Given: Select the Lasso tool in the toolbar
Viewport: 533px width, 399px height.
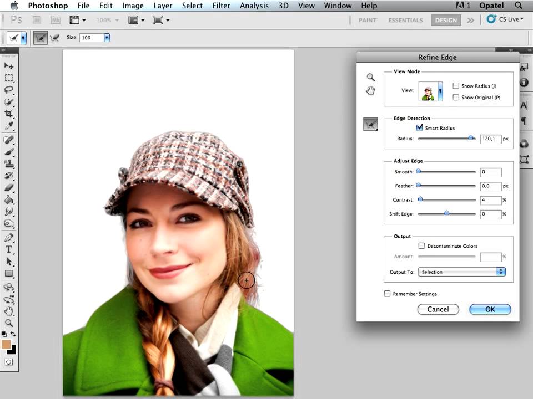Looking at the screenshot, I should click(x=9, y=90).
